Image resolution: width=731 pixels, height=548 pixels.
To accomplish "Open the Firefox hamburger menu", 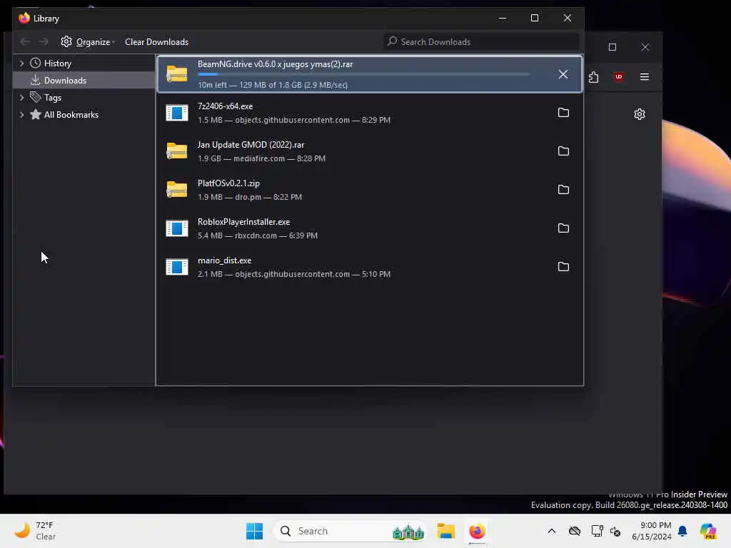I will 645,77.
